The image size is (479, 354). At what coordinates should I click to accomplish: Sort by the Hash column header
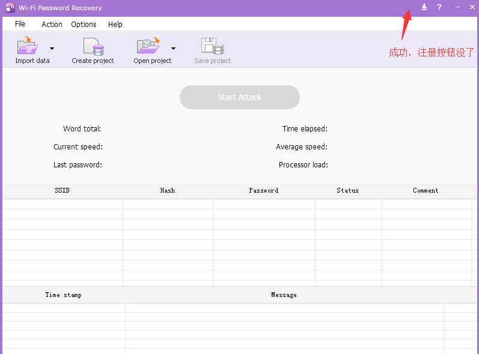pyautogui.click(x=168, y=191)
